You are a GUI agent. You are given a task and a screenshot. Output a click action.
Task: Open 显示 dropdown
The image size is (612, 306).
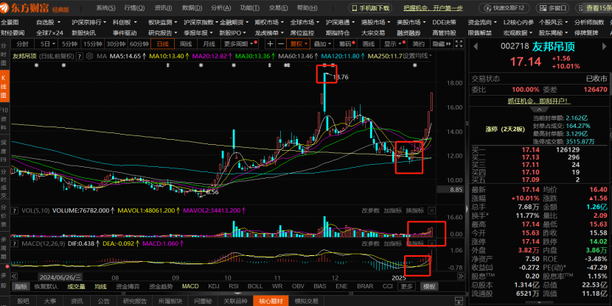tap(393, 44)
